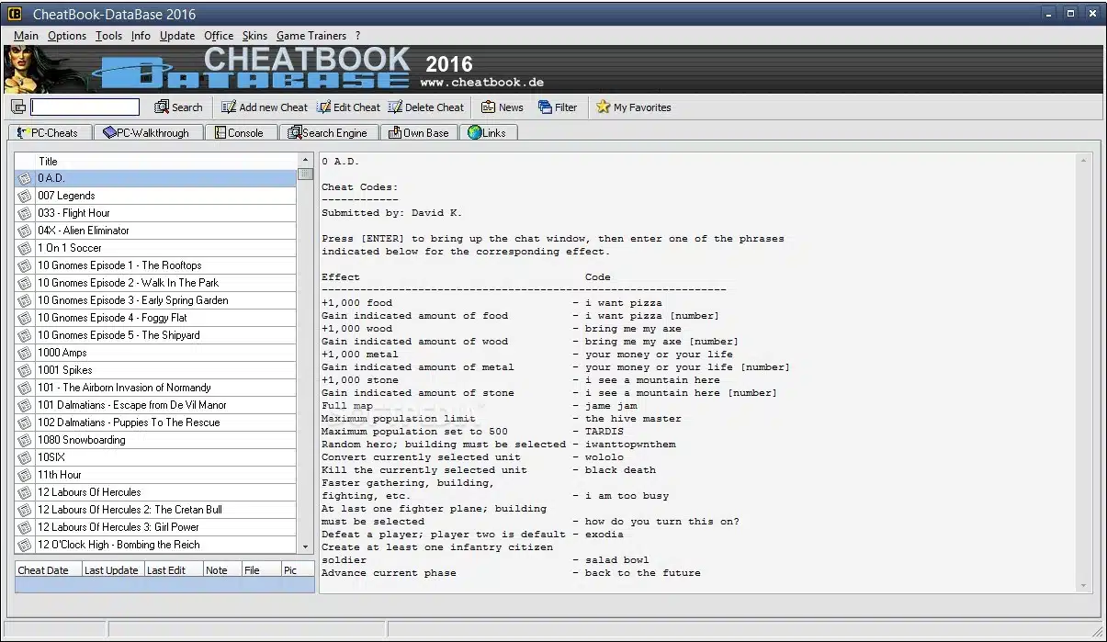Viewport: 1107px width, 642px height.
Task: Click the icon beside 11th Hour
Action: pos(25,475)
